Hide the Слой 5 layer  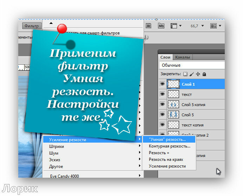[162, 115]
